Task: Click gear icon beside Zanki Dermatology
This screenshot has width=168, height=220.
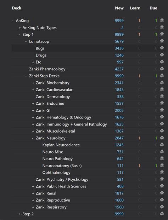Action: tap(162, 97)
